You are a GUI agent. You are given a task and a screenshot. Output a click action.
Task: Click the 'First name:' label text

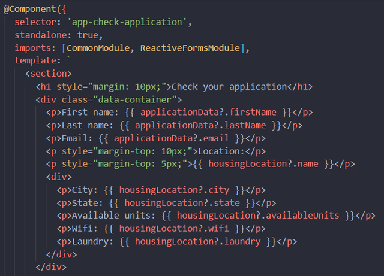pyautogui.click(x=90, y=113)
